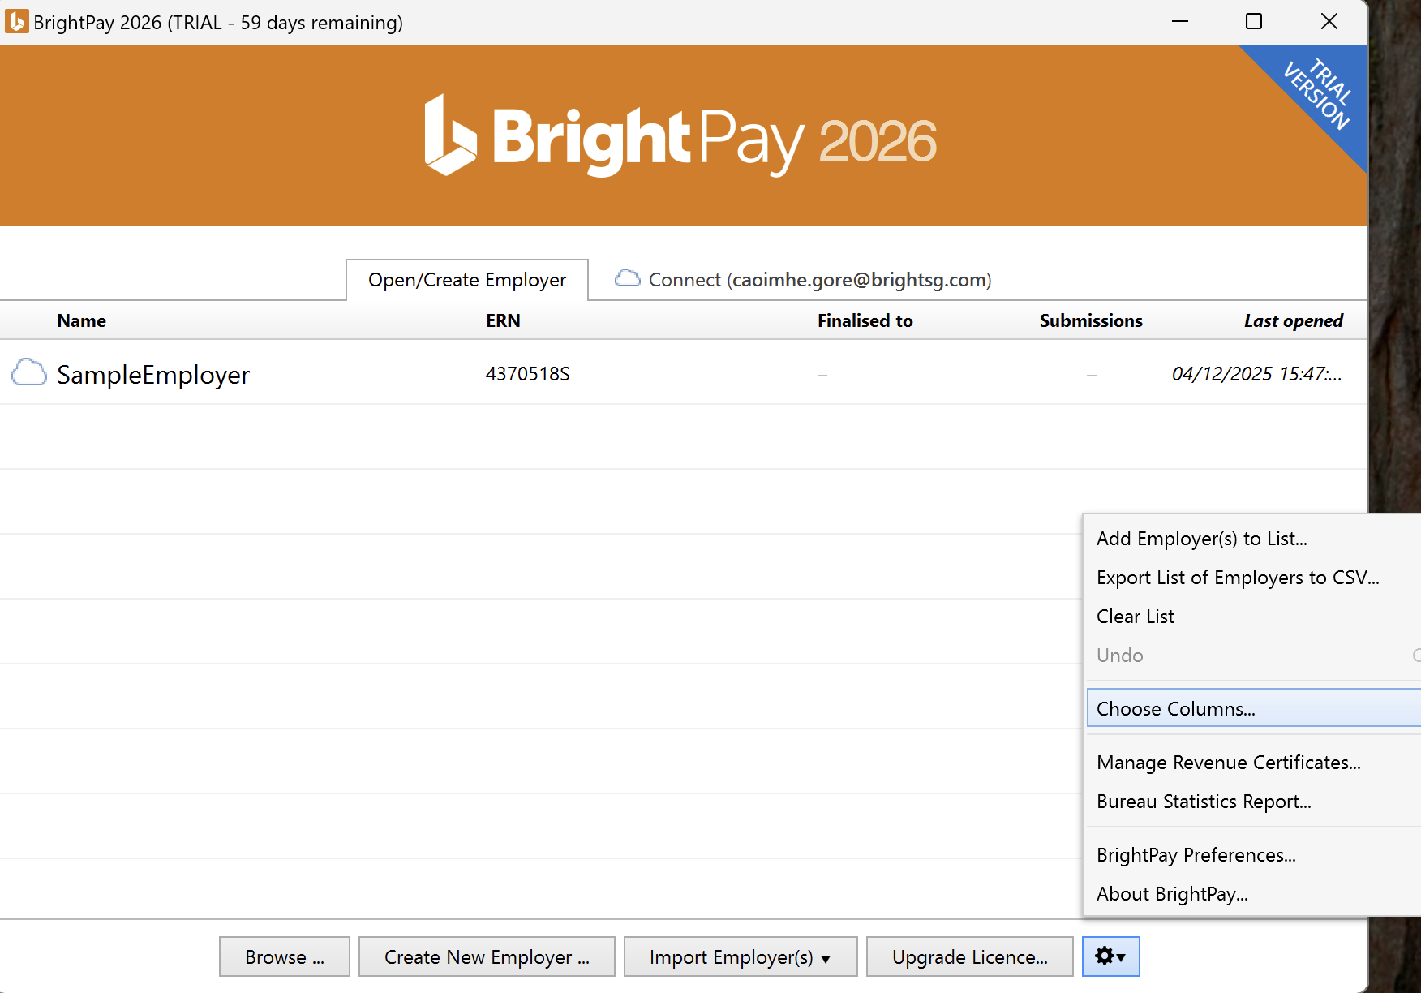Viewport: 1421px width, 993px height.
Task: Click the cloud icon on Connect tab
Action: [x=627, y=279]
